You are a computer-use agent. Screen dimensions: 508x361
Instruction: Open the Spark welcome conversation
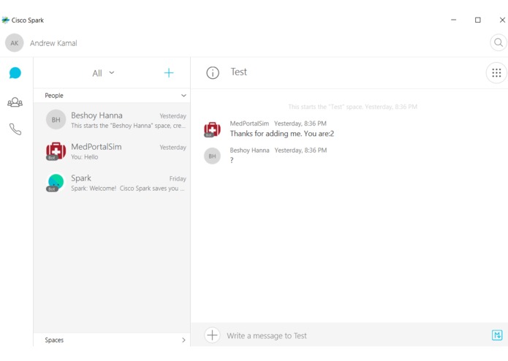[112, 183]
